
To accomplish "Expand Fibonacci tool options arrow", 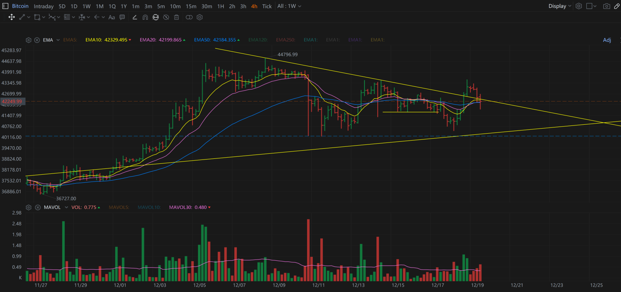I will pos(73,17).
